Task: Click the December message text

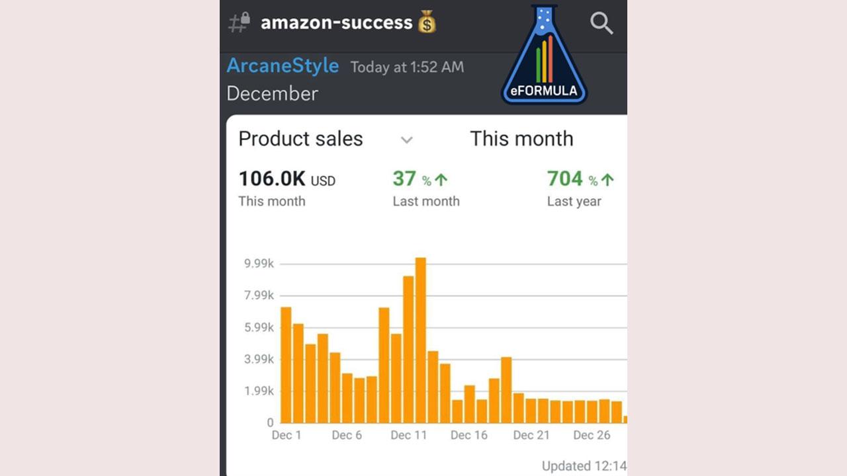Action: (x=272, y=93)
